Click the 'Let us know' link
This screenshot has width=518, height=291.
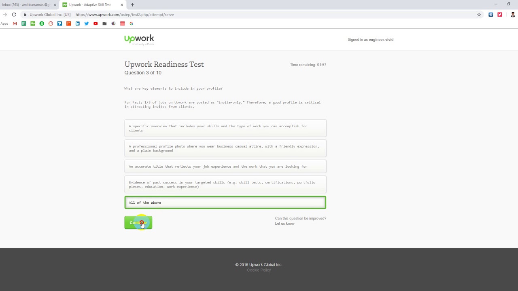coord(285,224)
